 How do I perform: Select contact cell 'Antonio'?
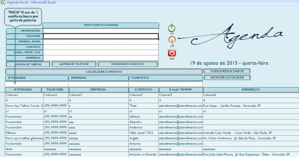point(143,144)
